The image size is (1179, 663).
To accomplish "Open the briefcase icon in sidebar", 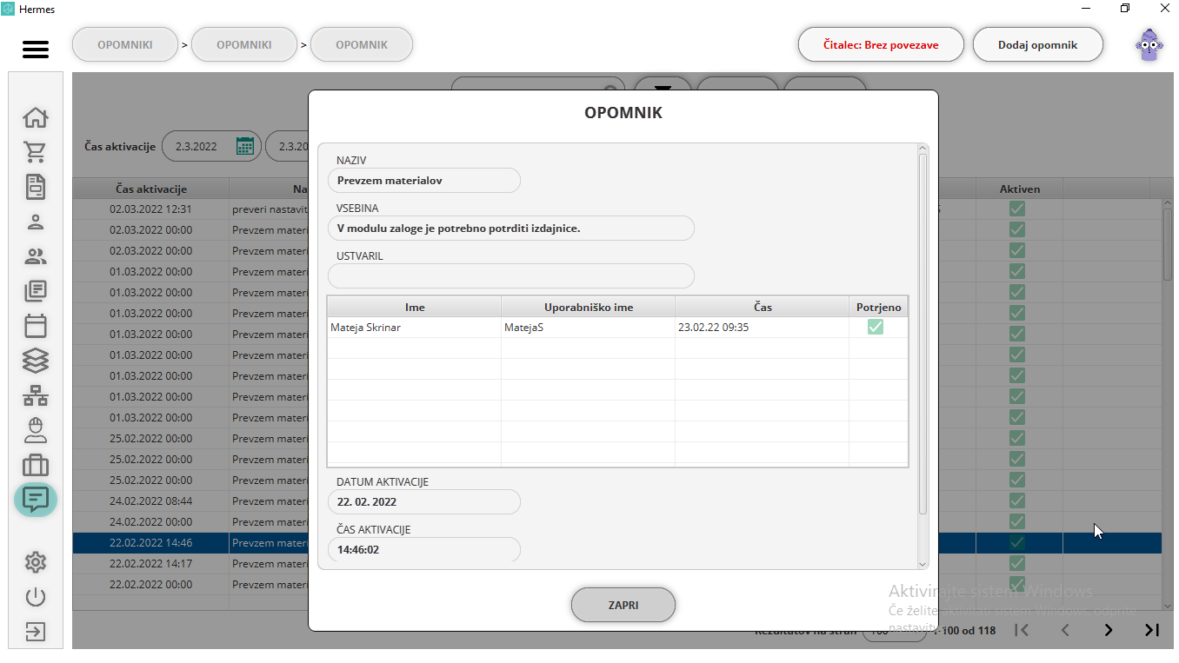I will tap(36, 465).
